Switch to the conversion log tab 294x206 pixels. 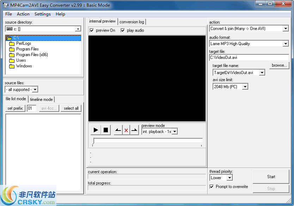click(x=132, y=22)
